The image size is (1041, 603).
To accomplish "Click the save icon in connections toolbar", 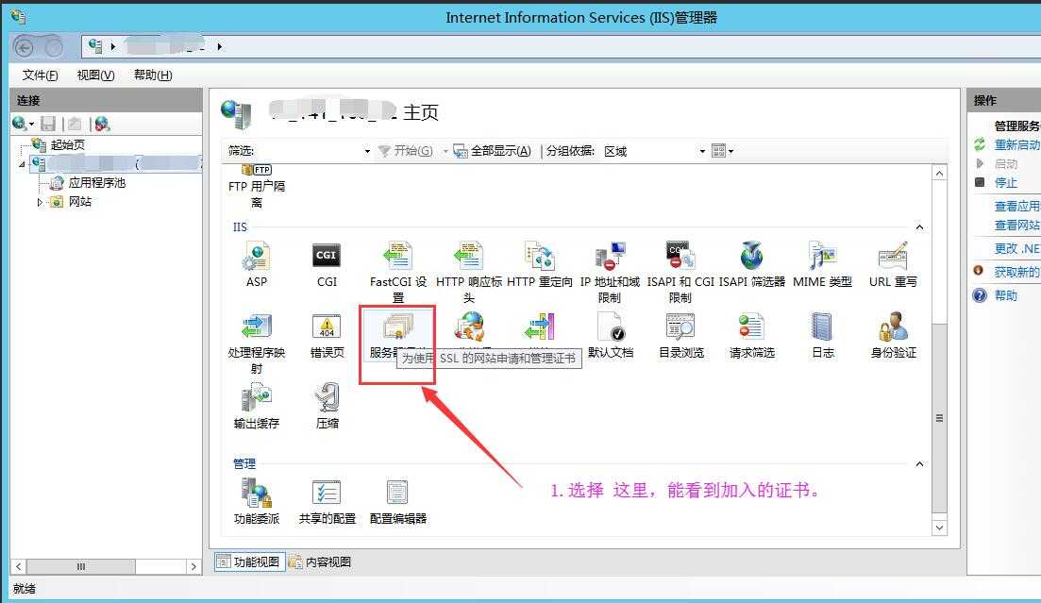I will [48, 124].
